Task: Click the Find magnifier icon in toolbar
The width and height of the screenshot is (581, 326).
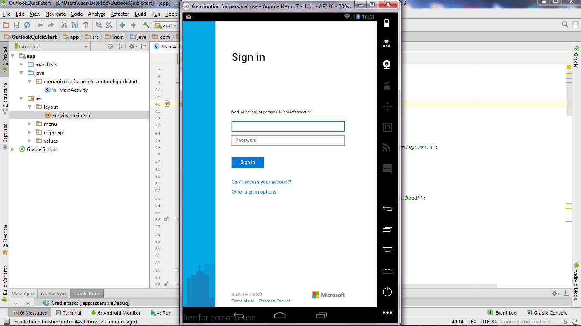Action: (99, 25)
